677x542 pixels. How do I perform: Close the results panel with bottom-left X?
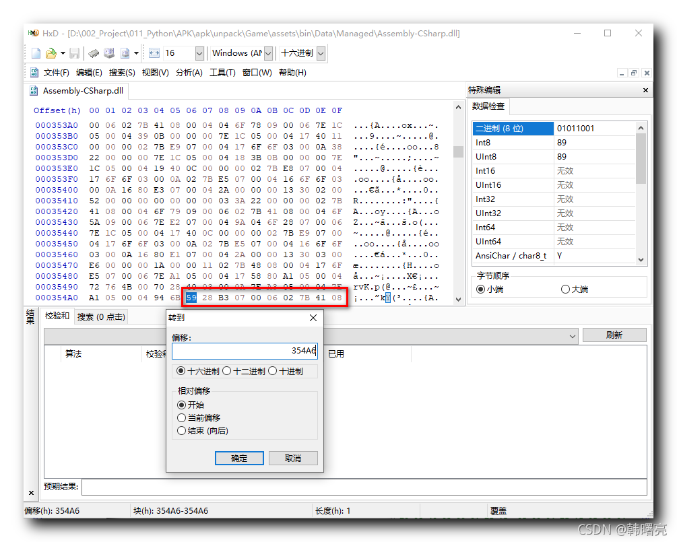coord(31,493)
